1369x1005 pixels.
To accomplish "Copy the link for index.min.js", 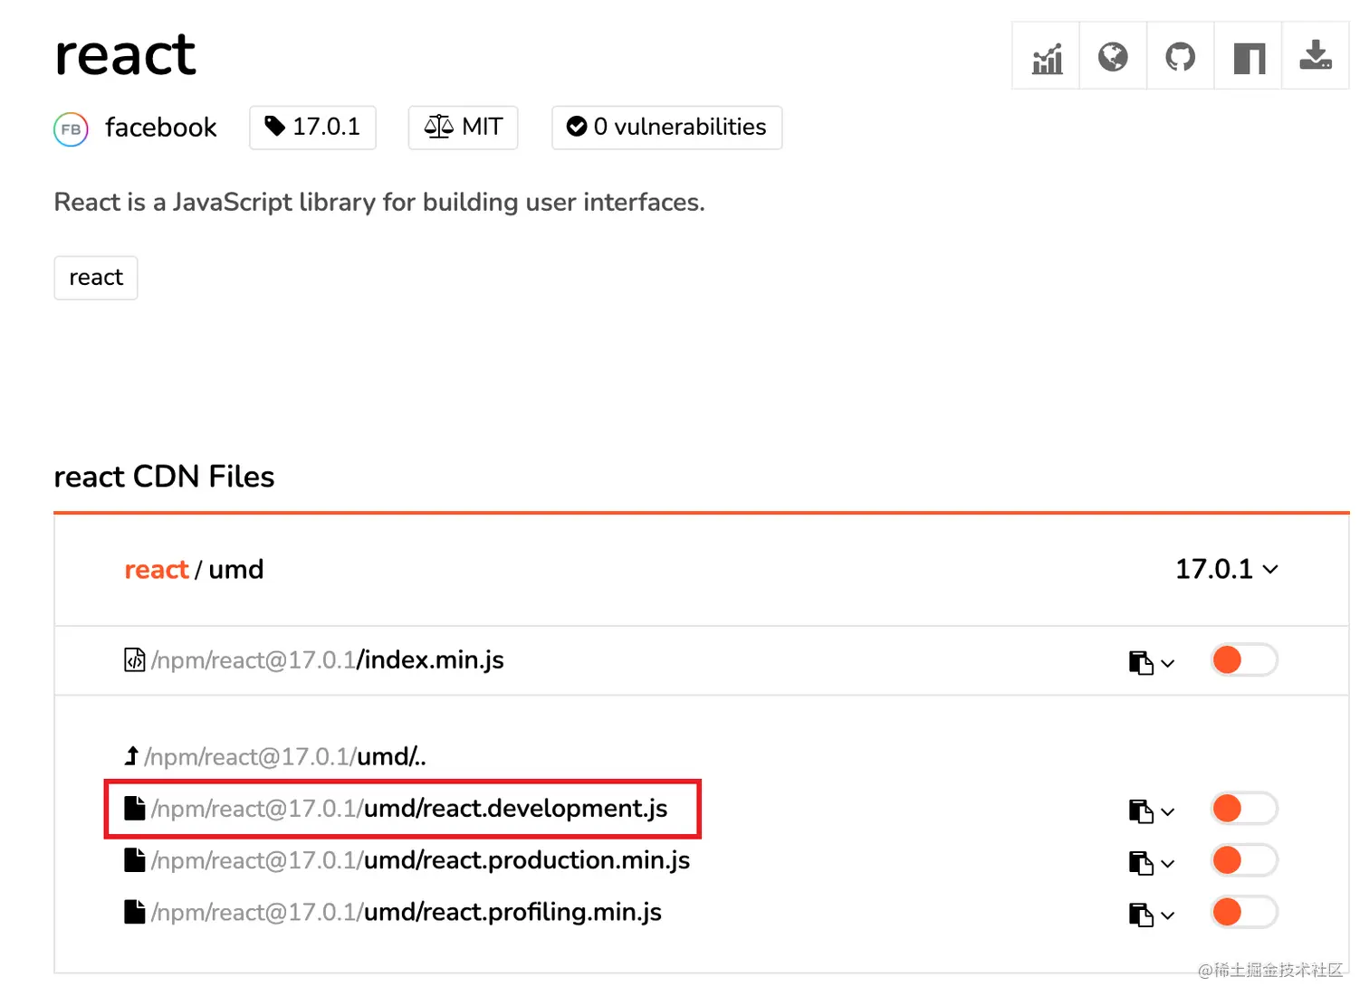I will click(x=1141, y=662).
